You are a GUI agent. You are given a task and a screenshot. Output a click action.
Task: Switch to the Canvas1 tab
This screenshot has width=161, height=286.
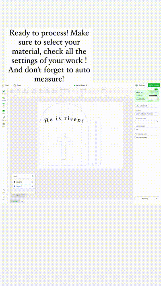[14, 202]
